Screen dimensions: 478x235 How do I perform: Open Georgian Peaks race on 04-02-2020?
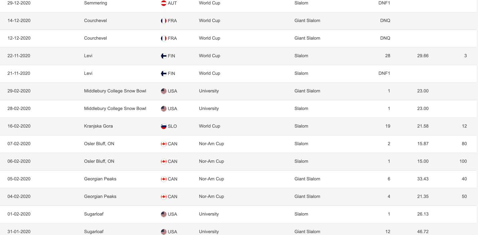[x=238, y=197]
